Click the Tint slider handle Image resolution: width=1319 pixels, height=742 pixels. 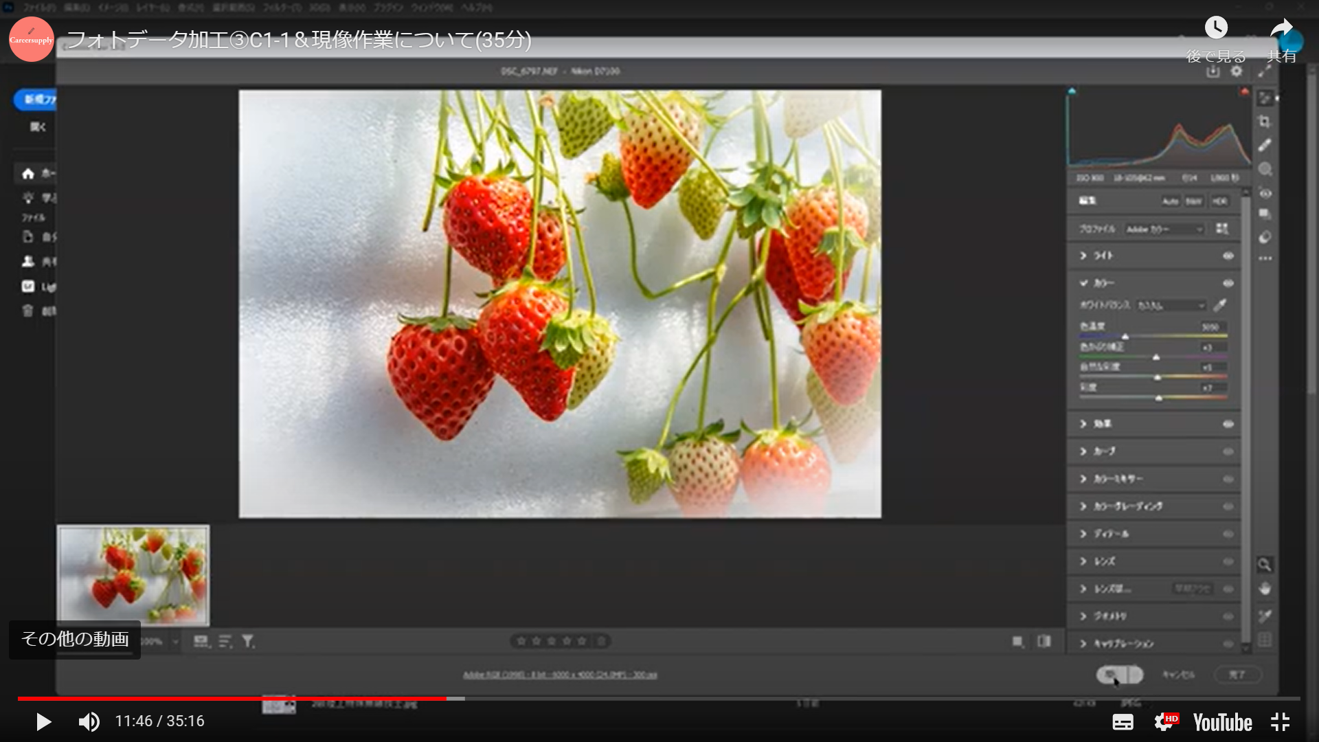pyautogui.click(x=1156, y=357)
